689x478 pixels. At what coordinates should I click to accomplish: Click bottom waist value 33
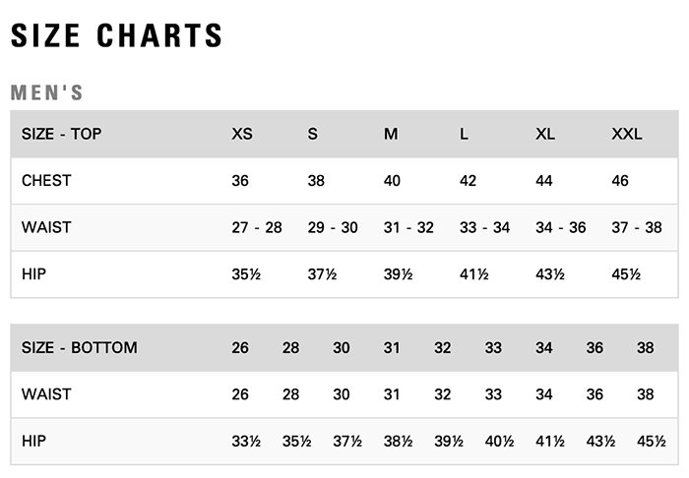coord(493,394)
